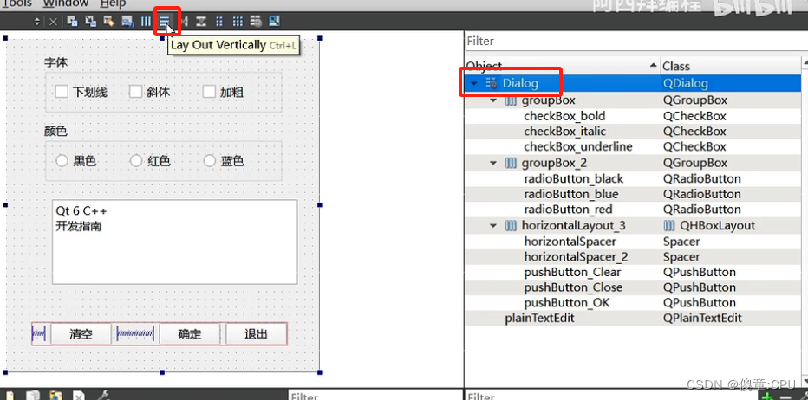The width and height of the screenshot is (808, 400).
Task: Select the radioButton_blue row
Action: pyautogui.click(x=634, y=194)
